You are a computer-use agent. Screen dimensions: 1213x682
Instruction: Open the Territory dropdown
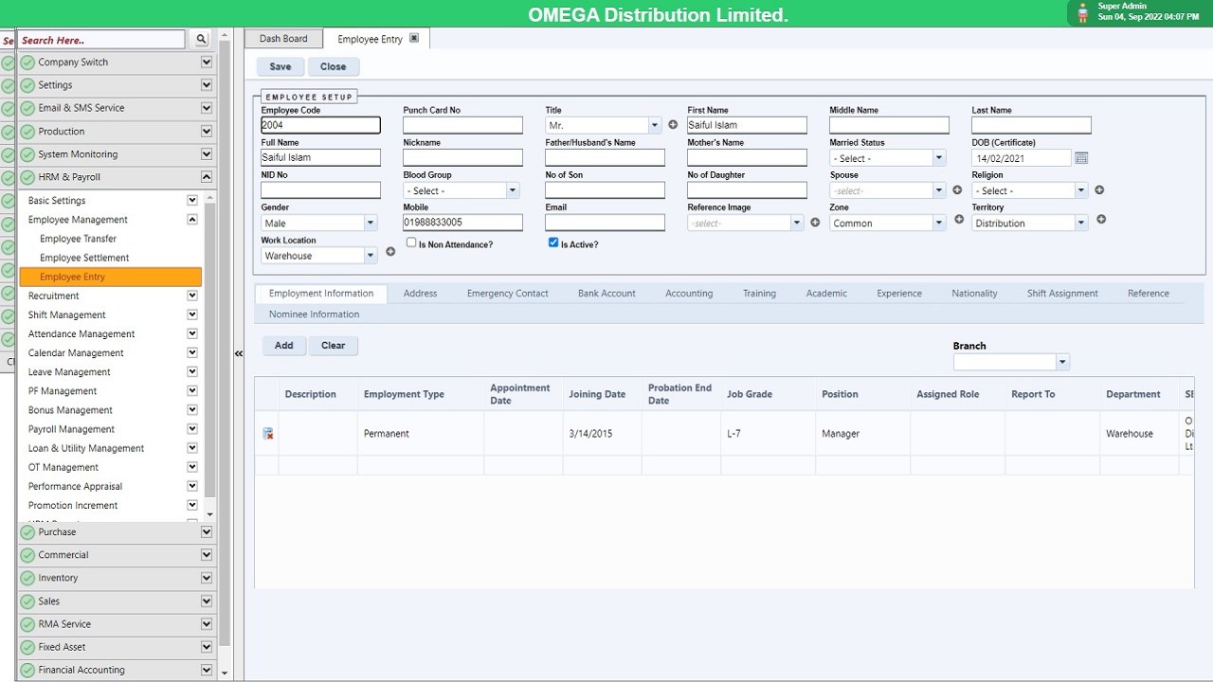coord(1081,224)
